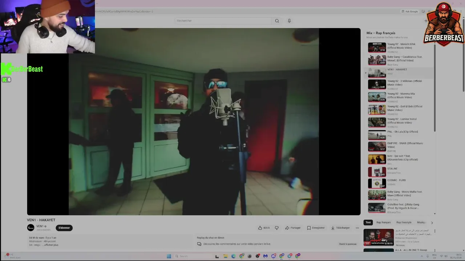Click the Windows taskbar search box
This screenshot has width=465, height=261.
tap(193, 256)
